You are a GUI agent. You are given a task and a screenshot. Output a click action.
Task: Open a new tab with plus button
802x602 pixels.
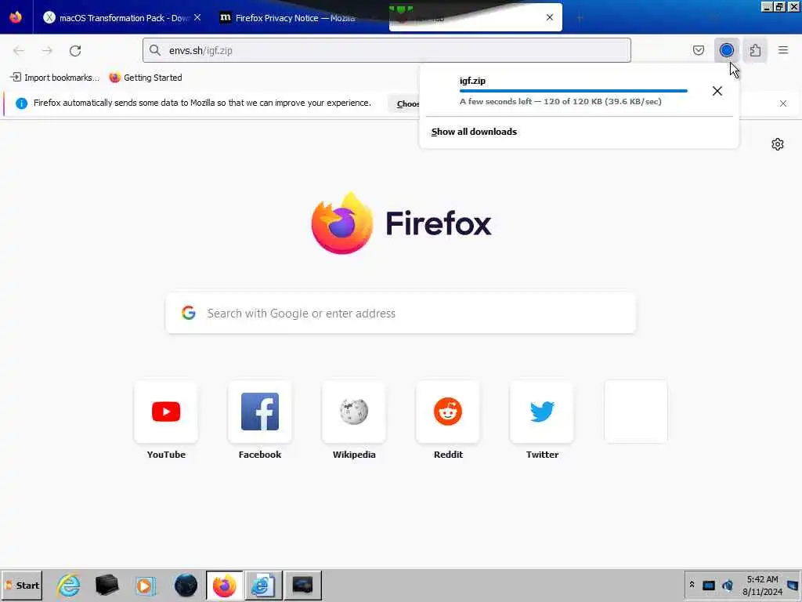(580, 19)
